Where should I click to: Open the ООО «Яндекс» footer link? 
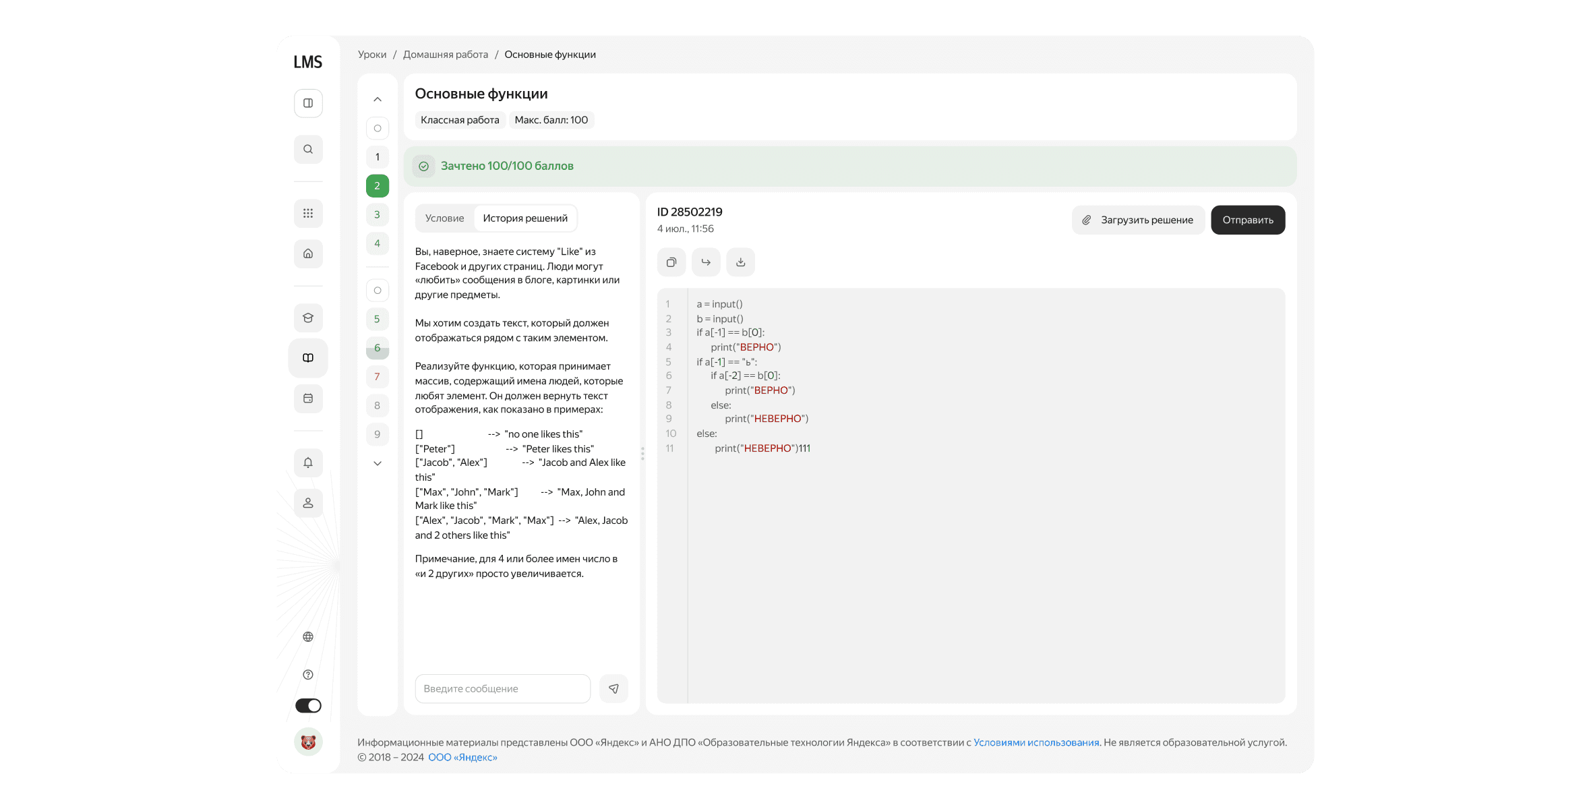click(462, 758)
